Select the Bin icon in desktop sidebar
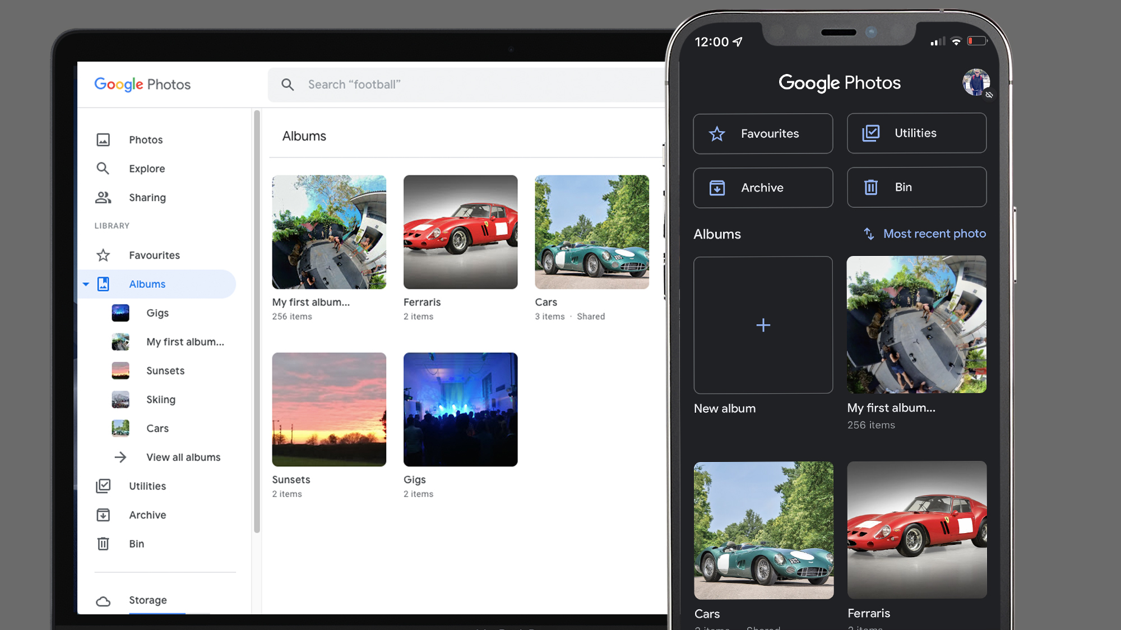 [103, 543]
